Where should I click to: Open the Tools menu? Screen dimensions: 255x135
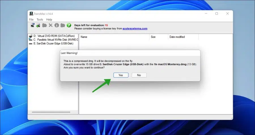[x=40, y=20]
